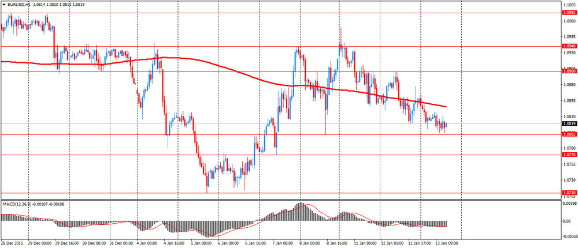This screenshot has width=578, height=248.
Task: Click the 1.0755 price scale value
Action: click(569, 164)
